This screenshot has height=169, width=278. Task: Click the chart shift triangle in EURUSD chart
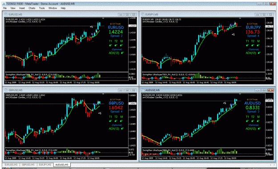click(103, 18)
